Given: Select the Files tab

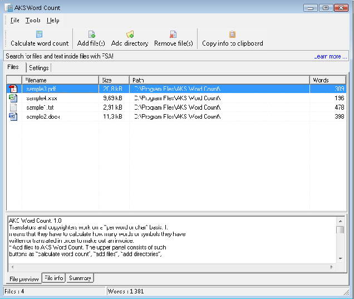Looking at the screenshot, I should pos(13,67).
